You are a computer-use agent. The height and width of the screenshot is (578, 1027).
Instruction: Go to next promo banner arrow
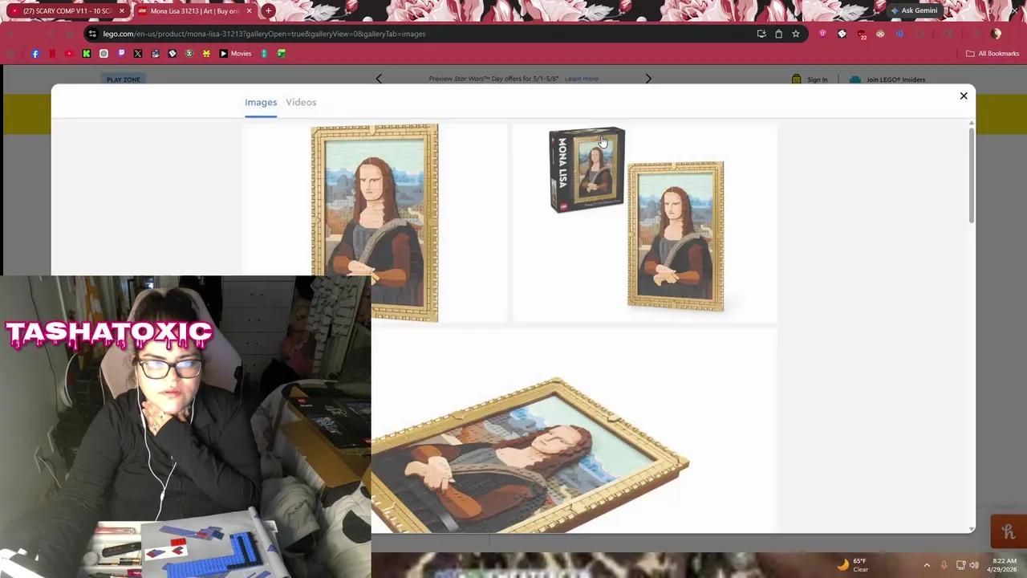(x=648, y=79)
